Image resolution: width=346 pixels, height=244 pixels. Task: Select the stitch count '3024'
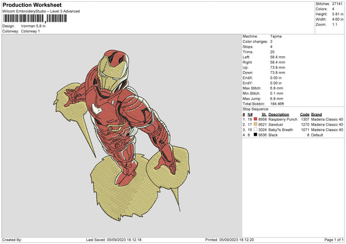click(262, 129)
